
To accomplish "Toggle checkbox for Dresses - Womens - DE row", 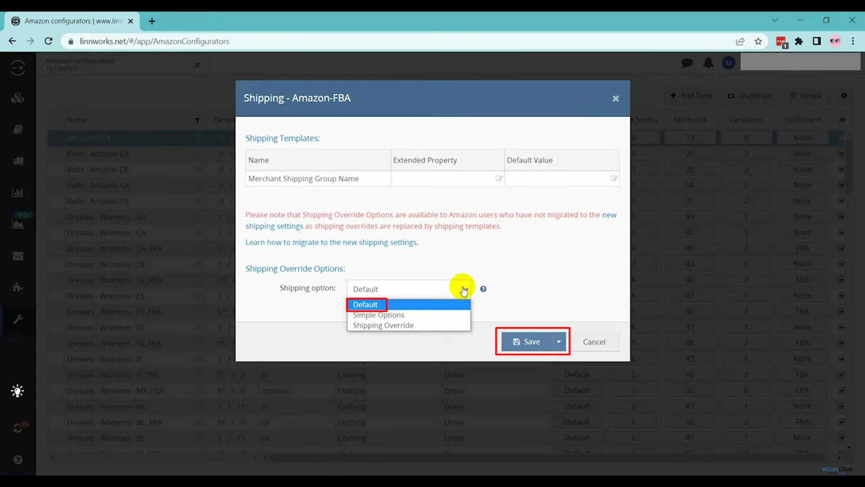I will [841, 264].
